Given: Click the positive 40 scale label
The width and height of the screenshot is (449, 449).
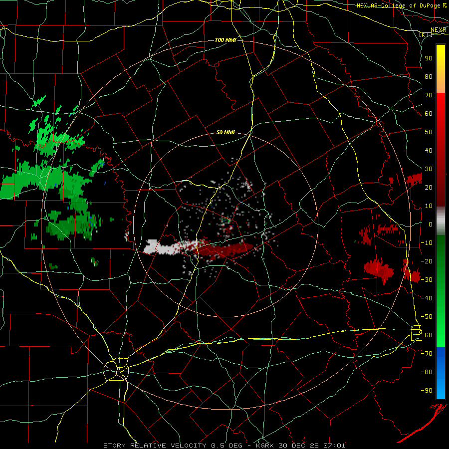Looking at the screenshot, I should [x=429, y=151].
